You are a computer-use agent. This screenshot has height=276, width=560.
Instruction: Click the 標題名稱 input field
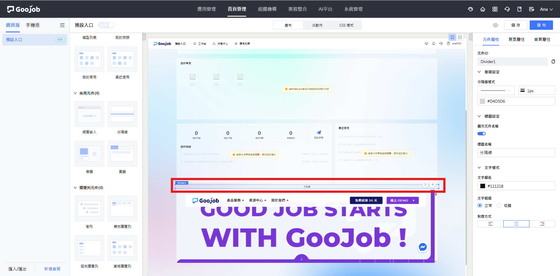point(516,153)
